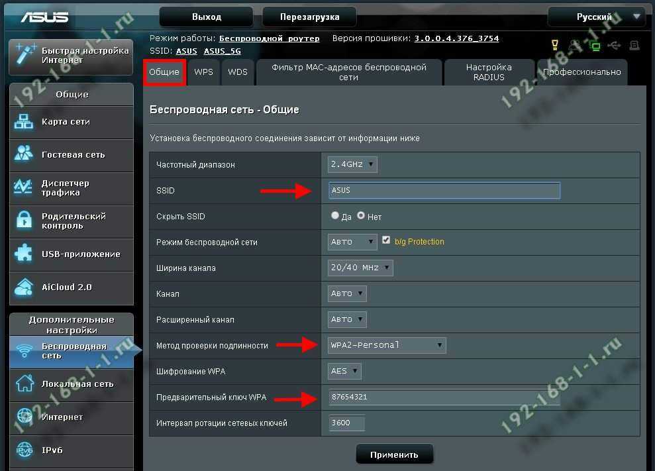Click the yellow light bulb status icon
The height and width of the screenshot is (471, 655).
(555, 45)
